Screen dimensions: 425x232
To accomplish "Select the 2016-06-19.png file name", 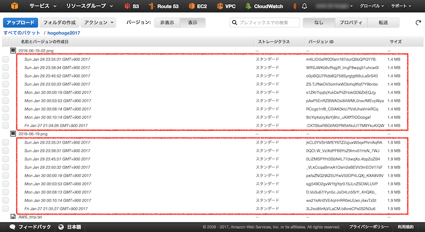I will click(x=33, y=134).
